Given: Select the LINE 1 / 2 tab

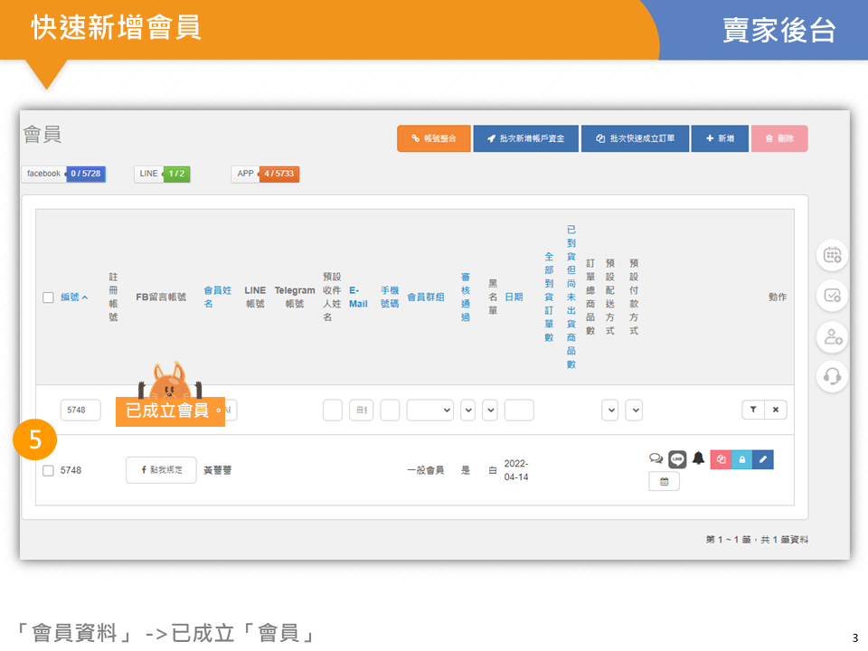Looking at the screenshot, I should (162, 174).
